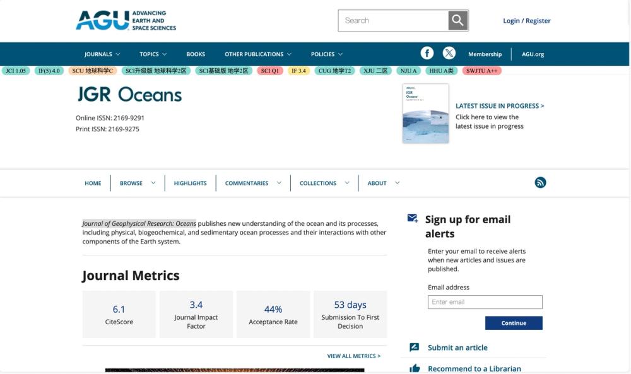Click the SCI升级版 地球科学2区 badge

(x=156, y=71)
